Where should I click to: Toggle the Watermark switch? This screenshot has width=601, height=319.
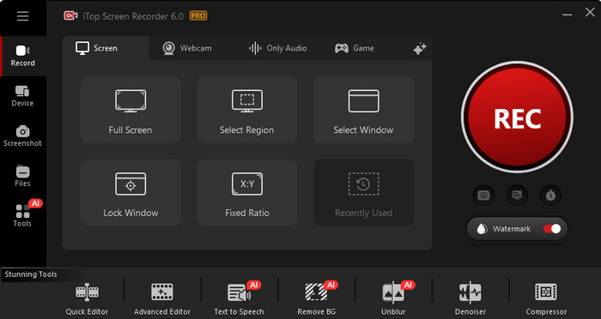pyautogui.click(x=552, y=229)
